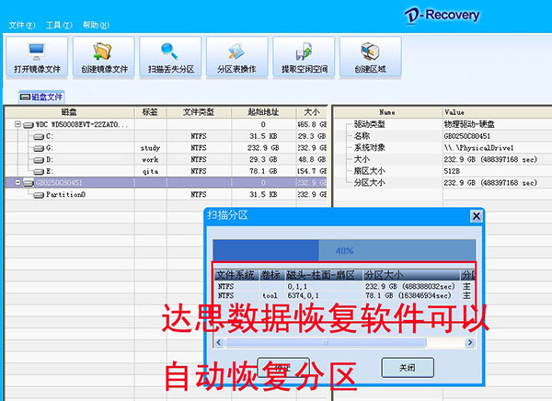Image resolution: width=552 pixels, height=401 pixels.
Task: Click the Value column header
Action: tap(497, 112)
